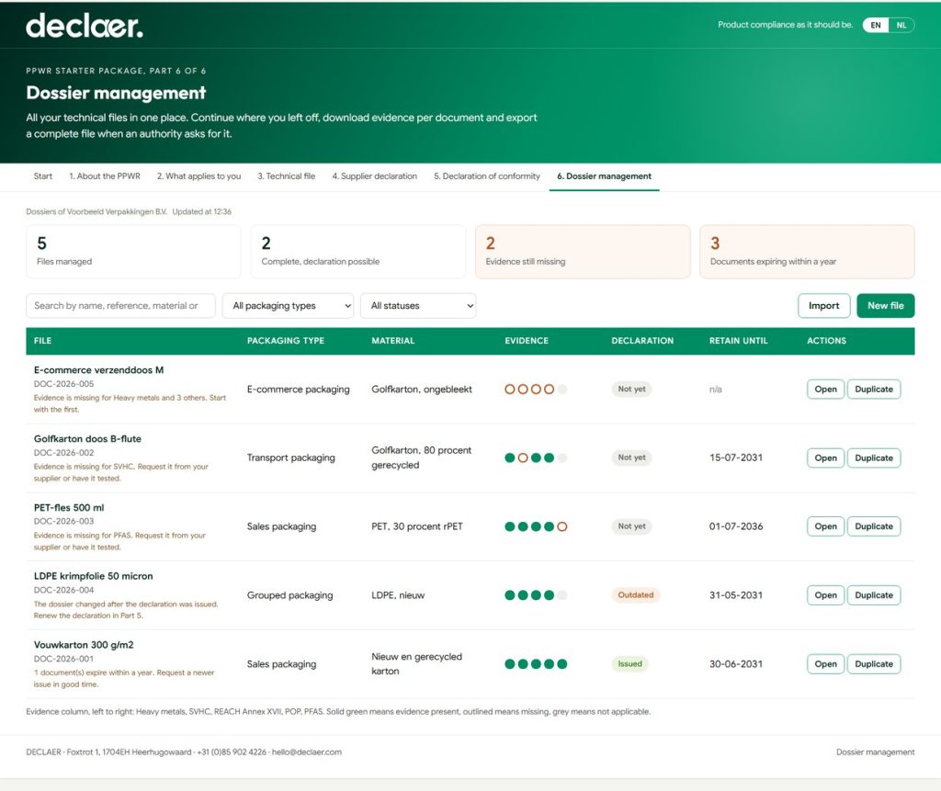Click Not yet badge for PET-fles 500 ml
This screenshot has width=941, height=791.
pos(631,526)
